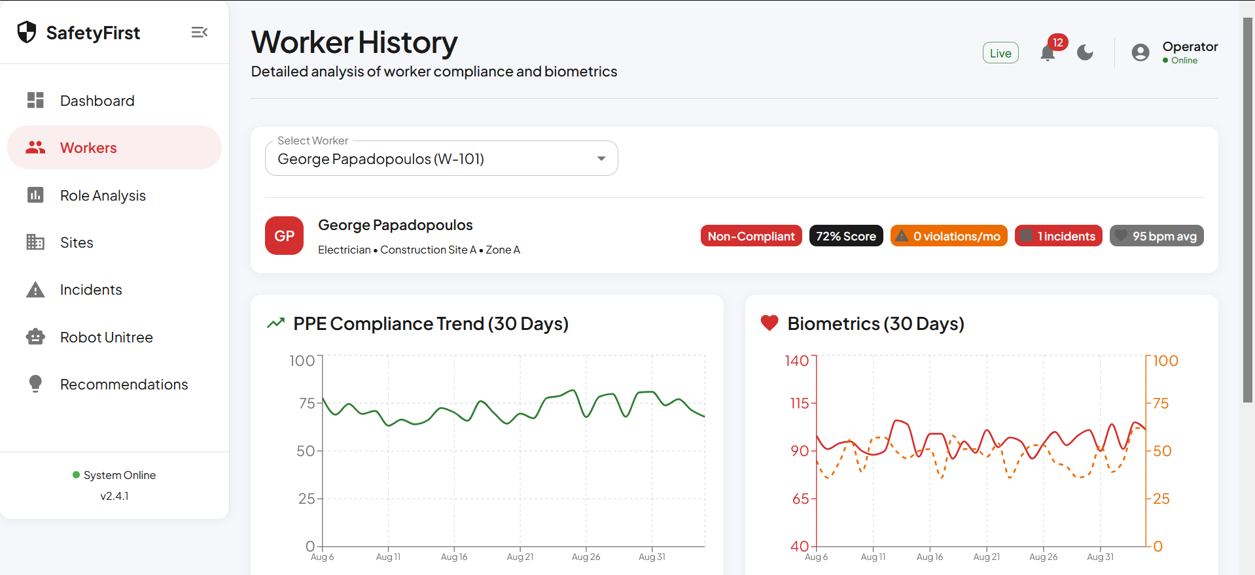Open the notifications bell icon
The image size is (1255, 575).
click(1048, 53)
